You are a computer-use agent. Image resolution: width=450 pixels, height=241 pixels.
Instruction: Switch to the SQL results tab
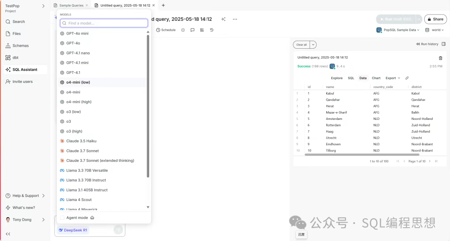(351, 78)
